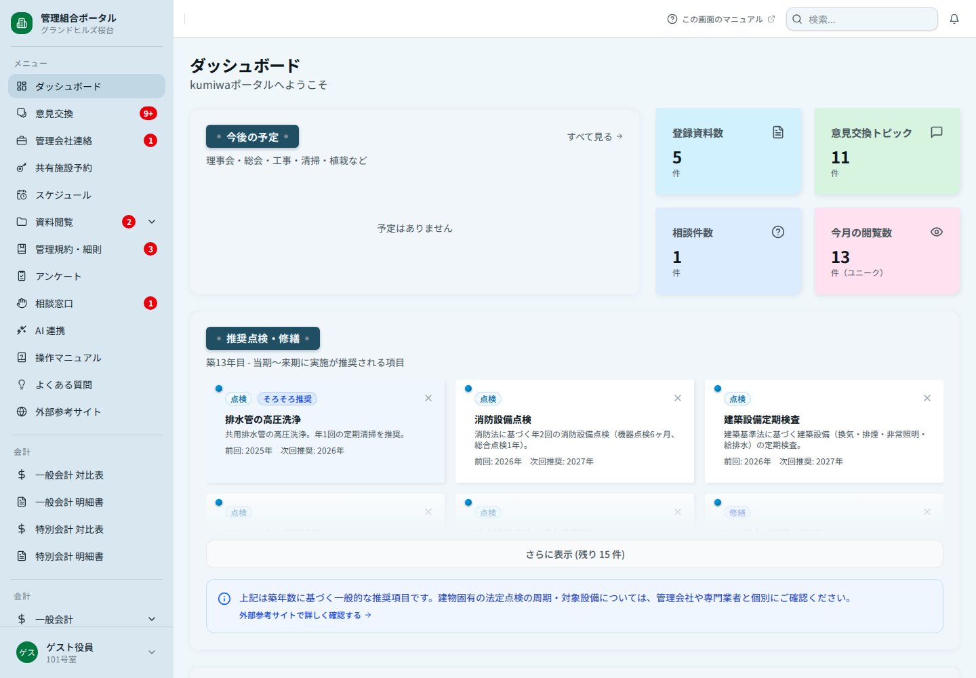Follow 外部参考サイトで詳しく確認する link
Viewport: 976px width, 678px height.
[x=305, y=616]
